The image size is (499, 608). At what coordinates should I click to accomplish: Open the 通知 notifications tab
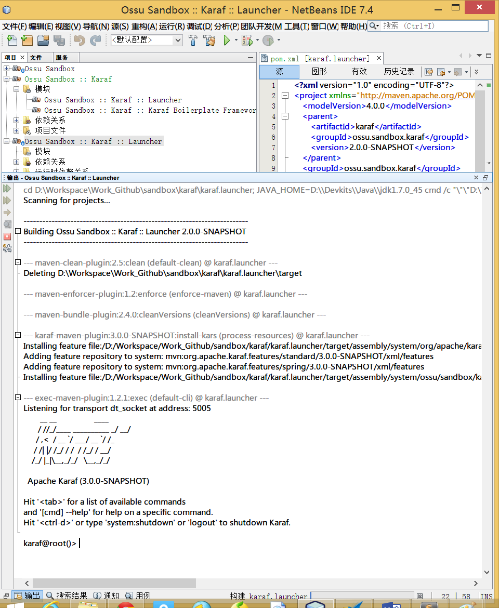point(106,596)
